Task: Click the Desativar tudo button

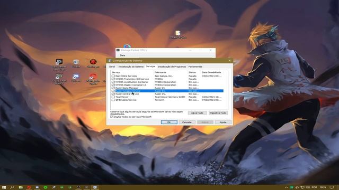Action: pyautogui.click(x=218, y=113)
